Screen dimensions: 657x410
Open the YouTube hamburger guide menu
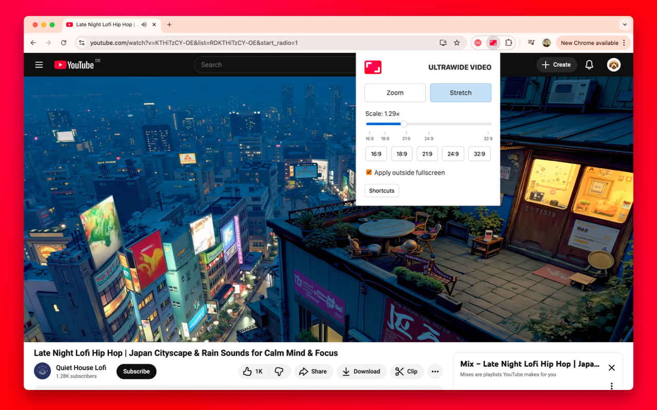pyautogui.click(x=39, y=65)
